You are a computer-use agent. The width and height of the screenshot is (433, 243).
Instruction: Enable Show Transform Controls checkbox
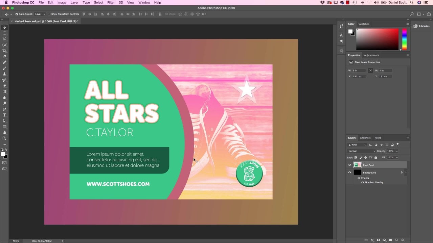click(49, 14)
